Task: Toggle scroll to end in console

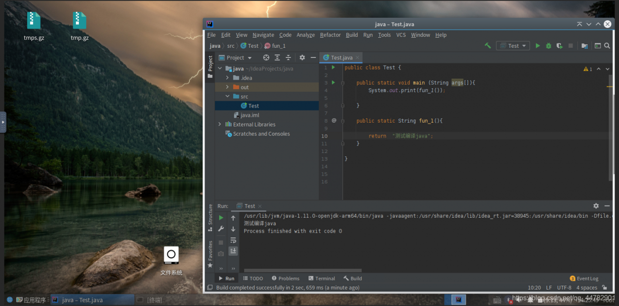Action: click(x=233, y=251)
